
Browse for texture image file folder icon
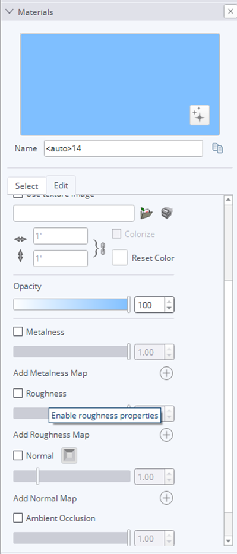146,213
